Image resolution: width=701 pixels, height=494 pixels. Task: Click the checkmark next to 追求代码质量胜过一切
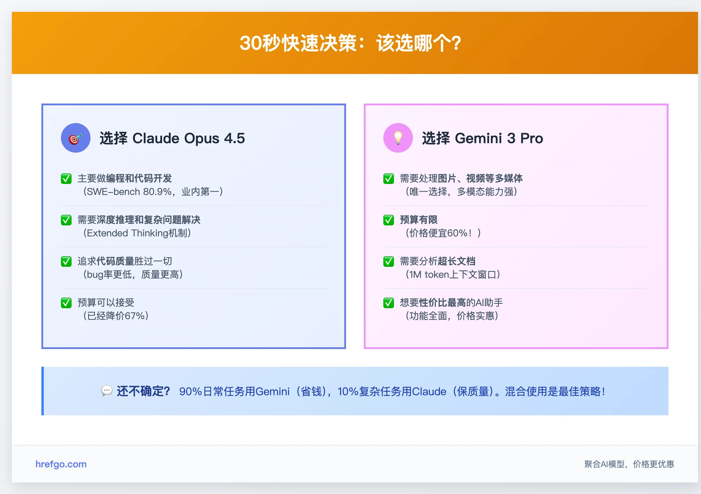(x=66, y=261)
